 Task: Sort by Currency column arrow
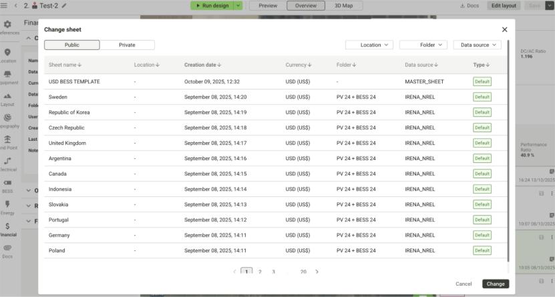click(x=310, y=65)
